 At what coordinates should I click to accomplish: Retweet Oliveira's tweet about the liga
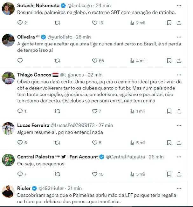[x=58, y=60]
